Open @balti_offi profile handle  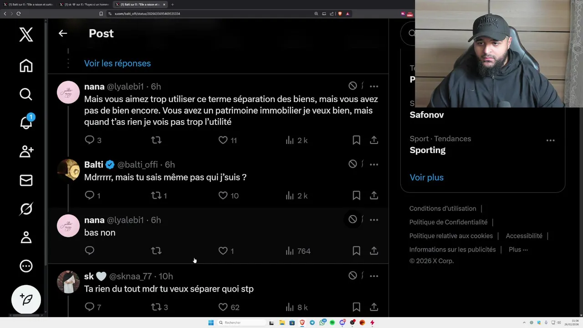(x=138, y=164)
